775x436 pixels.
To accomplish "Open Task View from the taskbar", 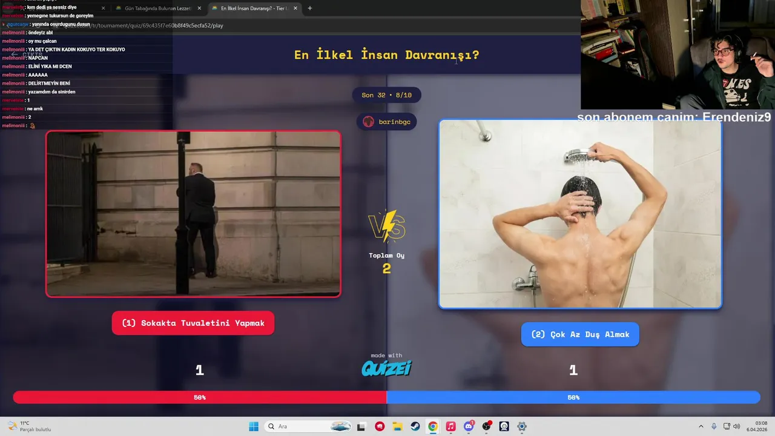I will coord(361,426).
